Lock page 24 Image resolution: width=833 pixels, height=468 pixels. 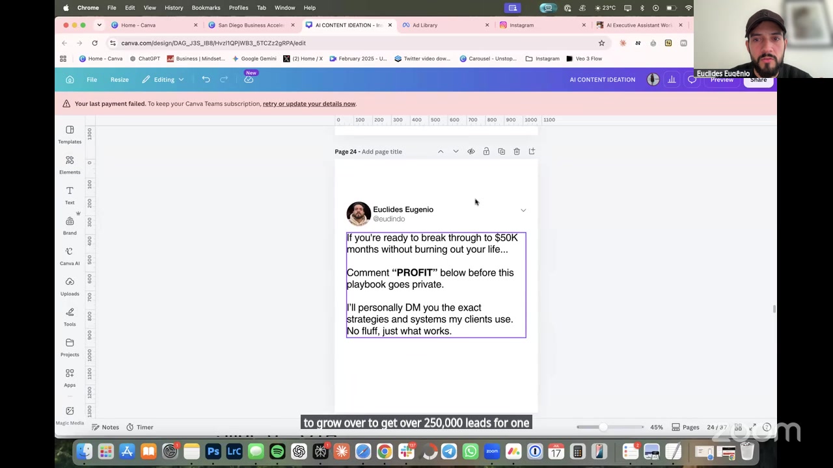coord(486,151)
